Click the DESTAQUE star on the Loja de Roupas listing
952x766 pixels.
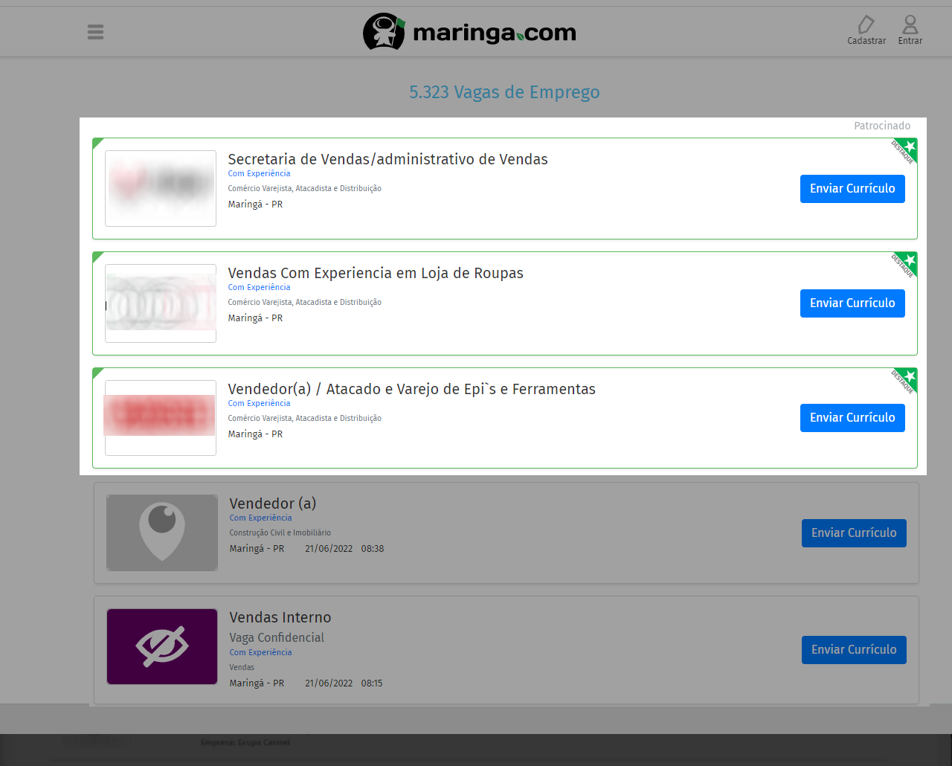tap(908, 262)
